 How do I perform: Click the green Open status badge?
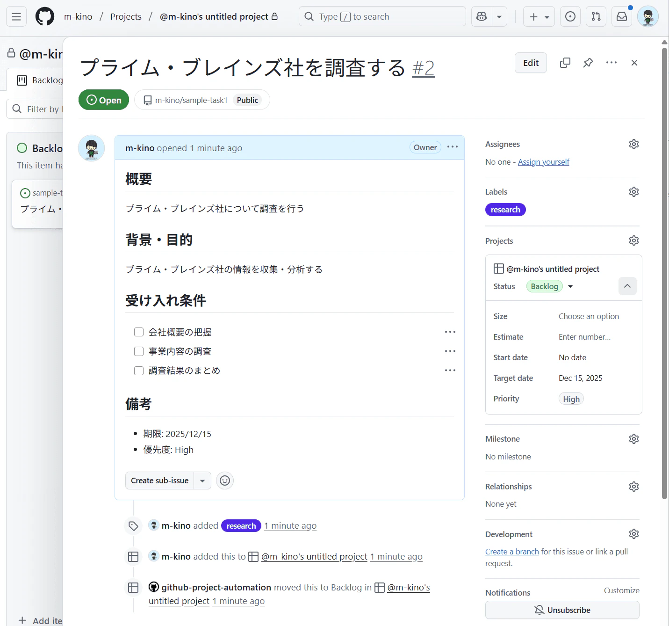[x=104, y=100]
